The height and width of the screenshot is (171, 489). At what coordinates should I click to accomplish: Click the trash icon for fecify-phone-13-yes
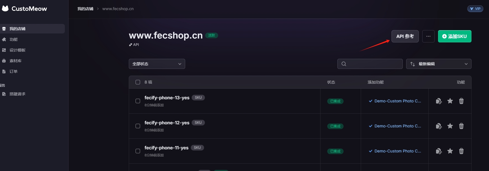[x=461, y=101]
